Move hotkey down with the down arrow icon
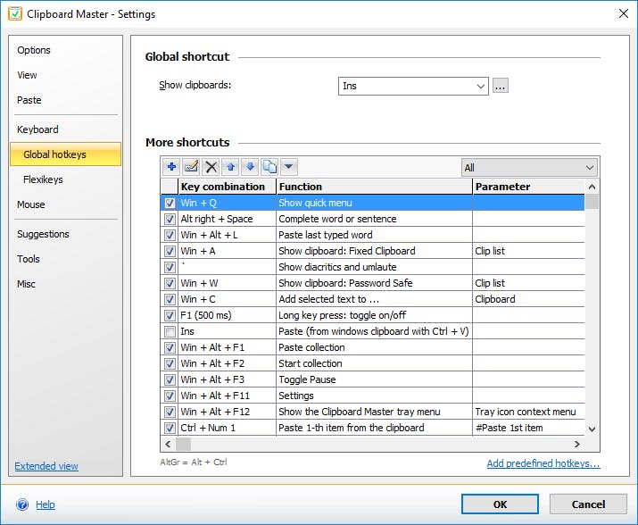This screenshot has height=525, width=638. coord(250,167)
